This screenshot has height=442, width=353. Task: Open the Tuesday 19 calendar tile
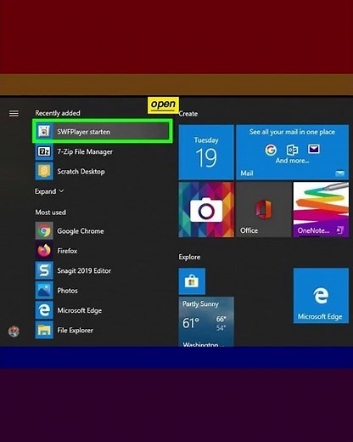206,152
